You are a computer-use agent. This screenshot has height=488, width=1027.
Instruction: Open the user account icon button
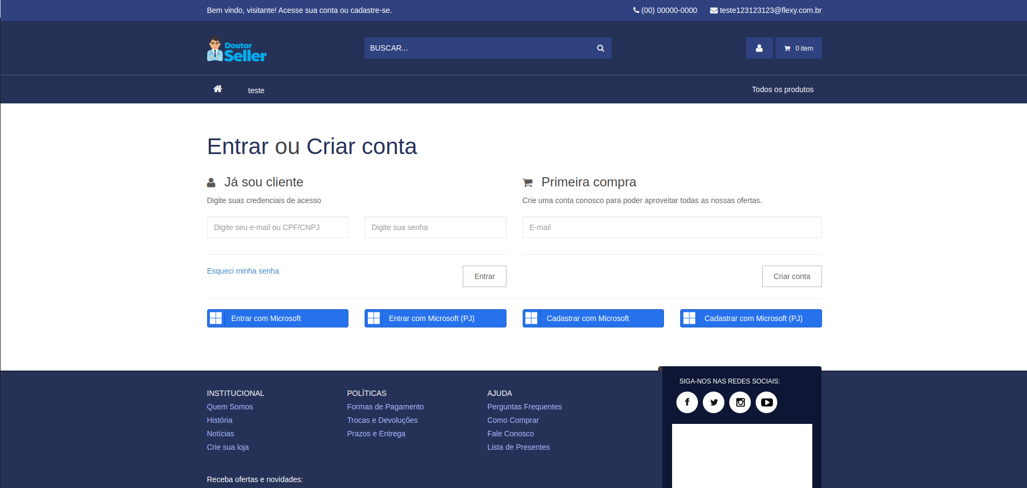pos(759,48)
